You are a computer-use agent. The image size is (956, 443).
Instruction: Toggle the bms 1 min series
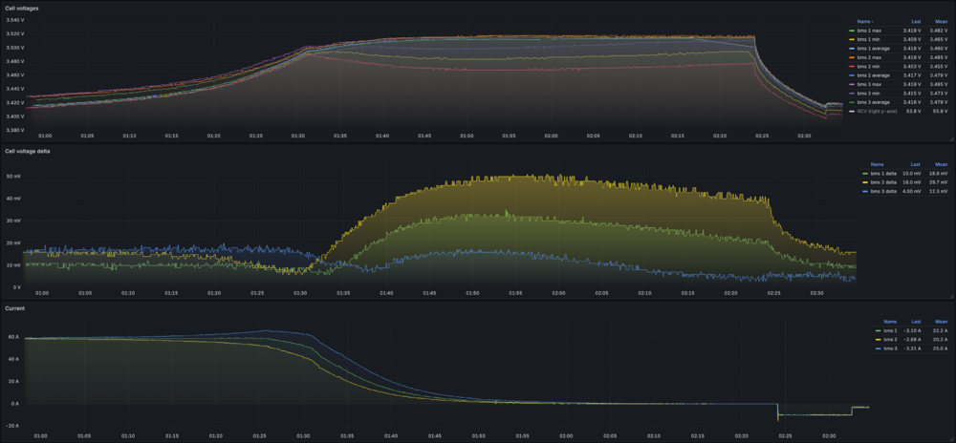(869, 39)
